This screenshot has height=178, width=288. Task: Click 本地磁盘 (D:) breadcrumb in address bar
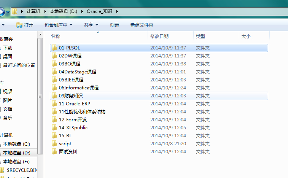pos(64,11)
